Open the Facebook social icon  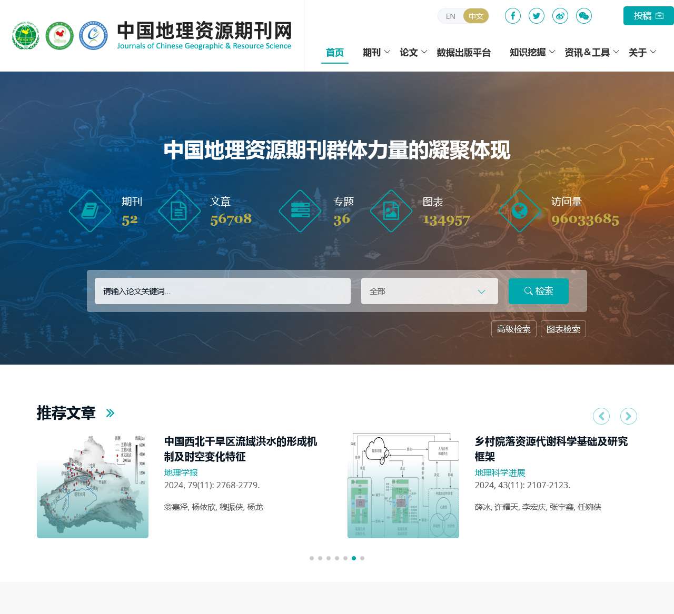[x=513, y=16]
